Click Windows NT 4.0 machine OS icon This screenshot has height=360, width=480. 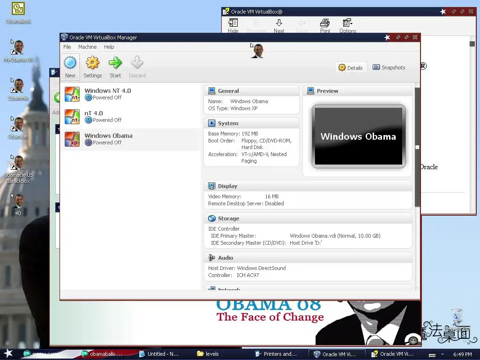click(72, 94)
